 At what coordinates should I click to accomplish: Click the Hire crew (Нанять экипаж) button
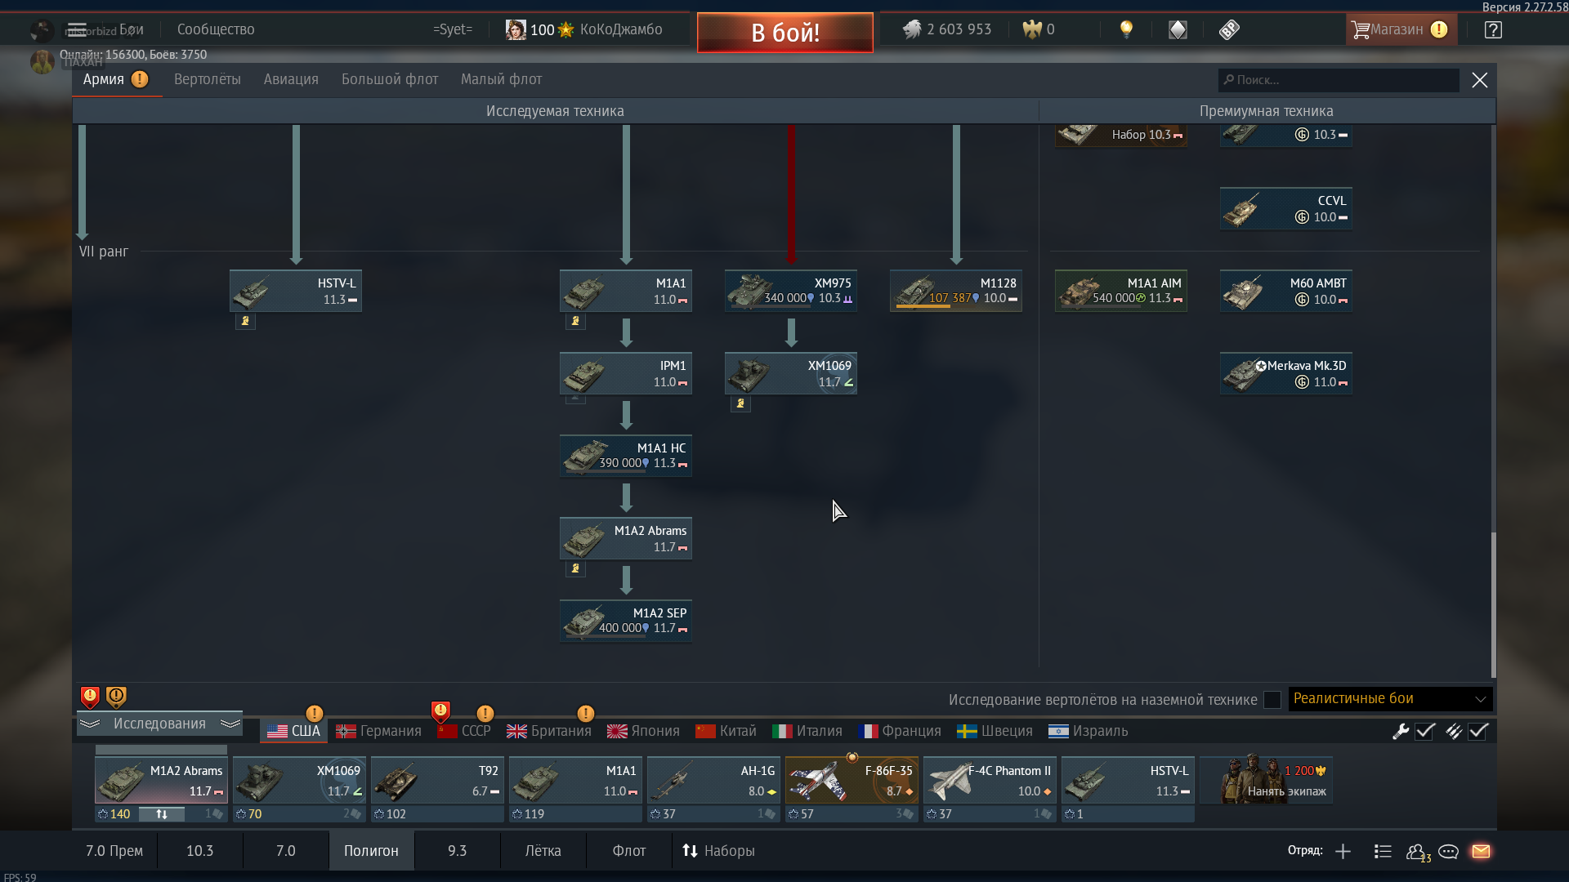point(1267,781)
